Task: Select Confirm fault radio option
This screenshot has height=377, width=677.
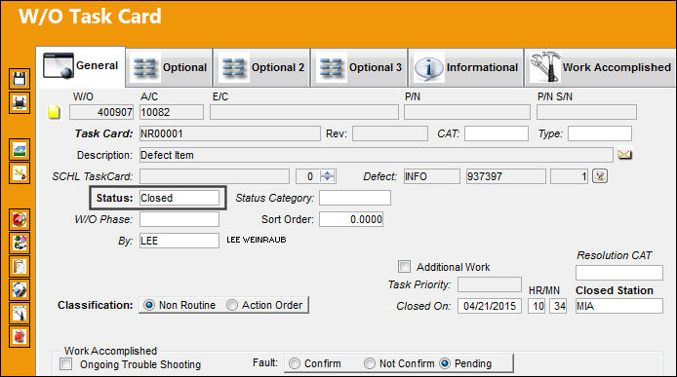Action: tap(295, 363)
